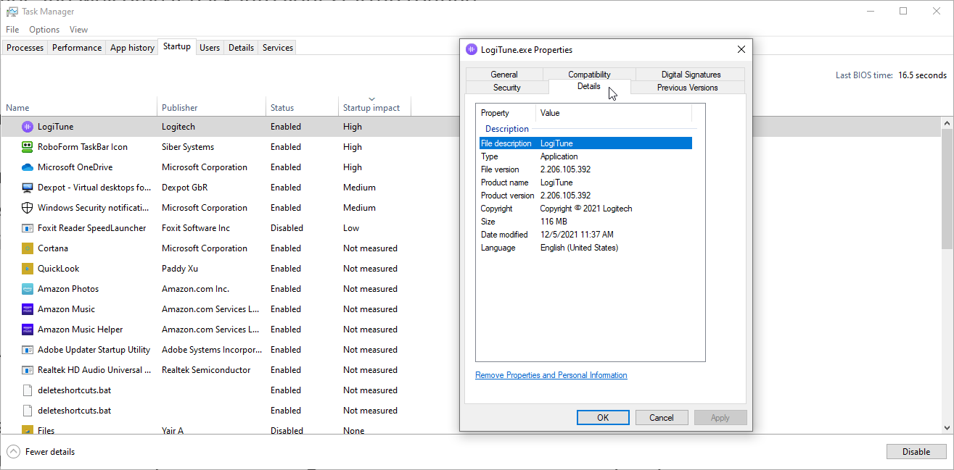Select the RoboForm TaskBar Icon robot icon
This screenshot has height=470, width=954.
(28, 147)
